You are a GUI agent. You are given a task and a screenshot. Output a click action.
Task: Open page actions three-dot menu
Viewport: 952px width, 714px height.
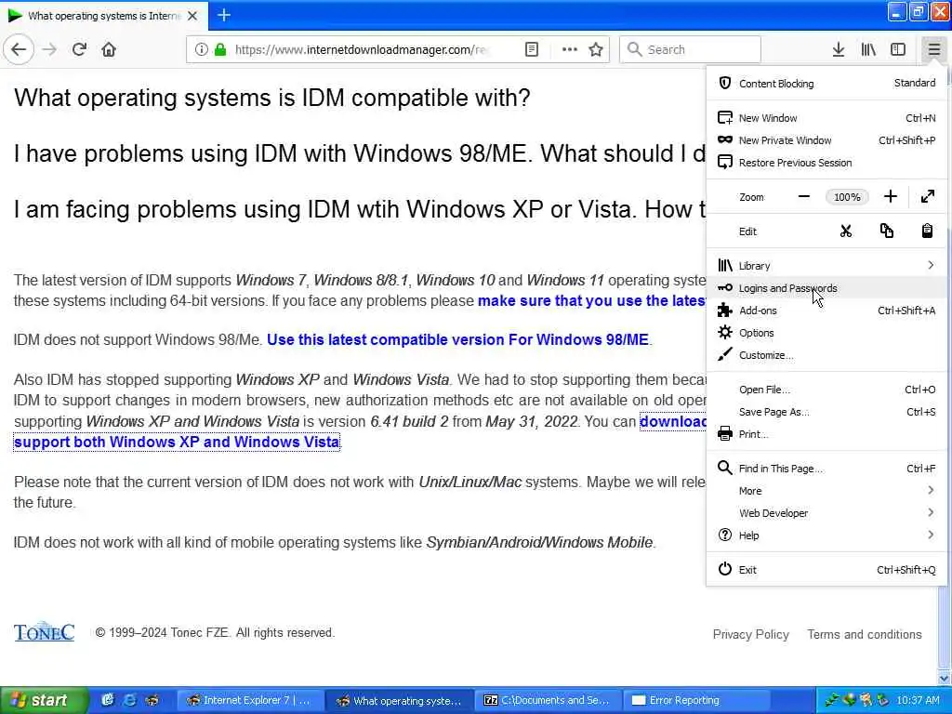pos(570,49)
